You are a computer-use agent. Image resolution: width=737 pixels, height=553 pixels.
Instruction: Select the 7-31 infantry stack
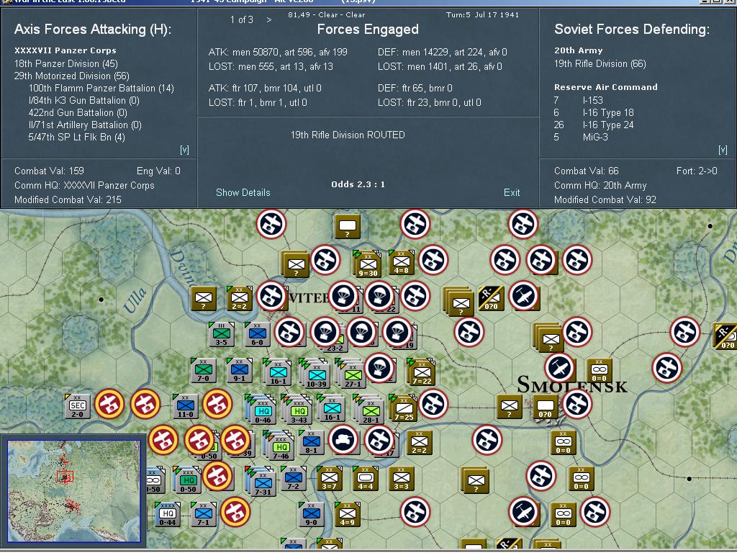[x=261, y=482]
